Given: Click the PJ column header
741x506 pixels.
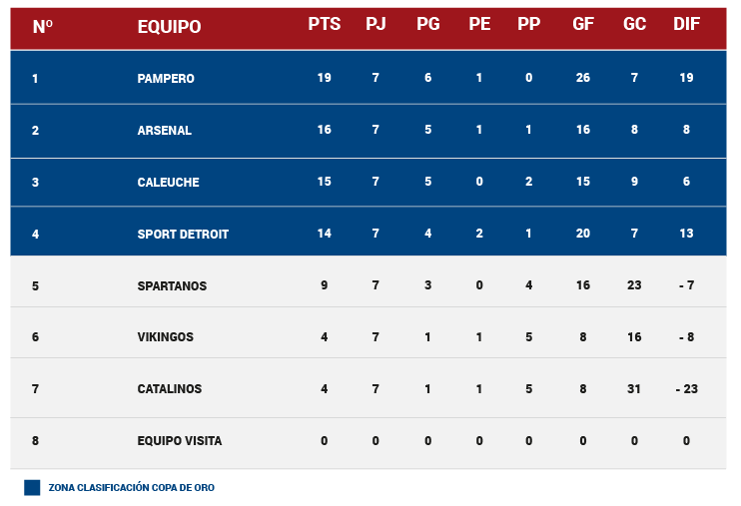Looking at the screenshot, I should 375,24.
